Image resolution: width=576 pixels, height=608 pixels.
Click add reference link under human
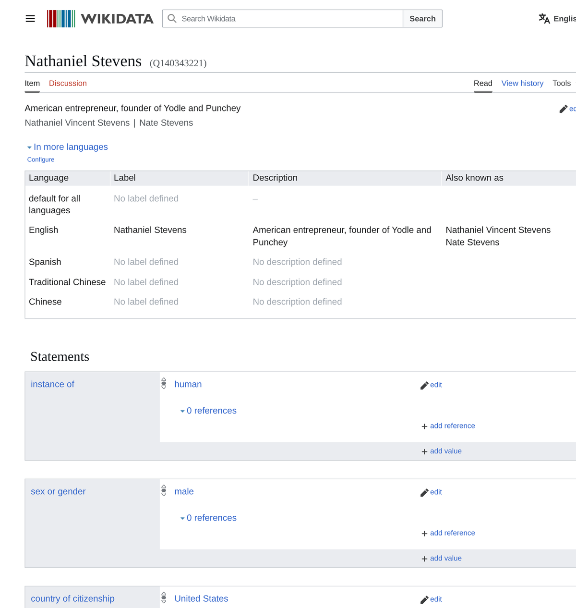click(x=453, y=426)
